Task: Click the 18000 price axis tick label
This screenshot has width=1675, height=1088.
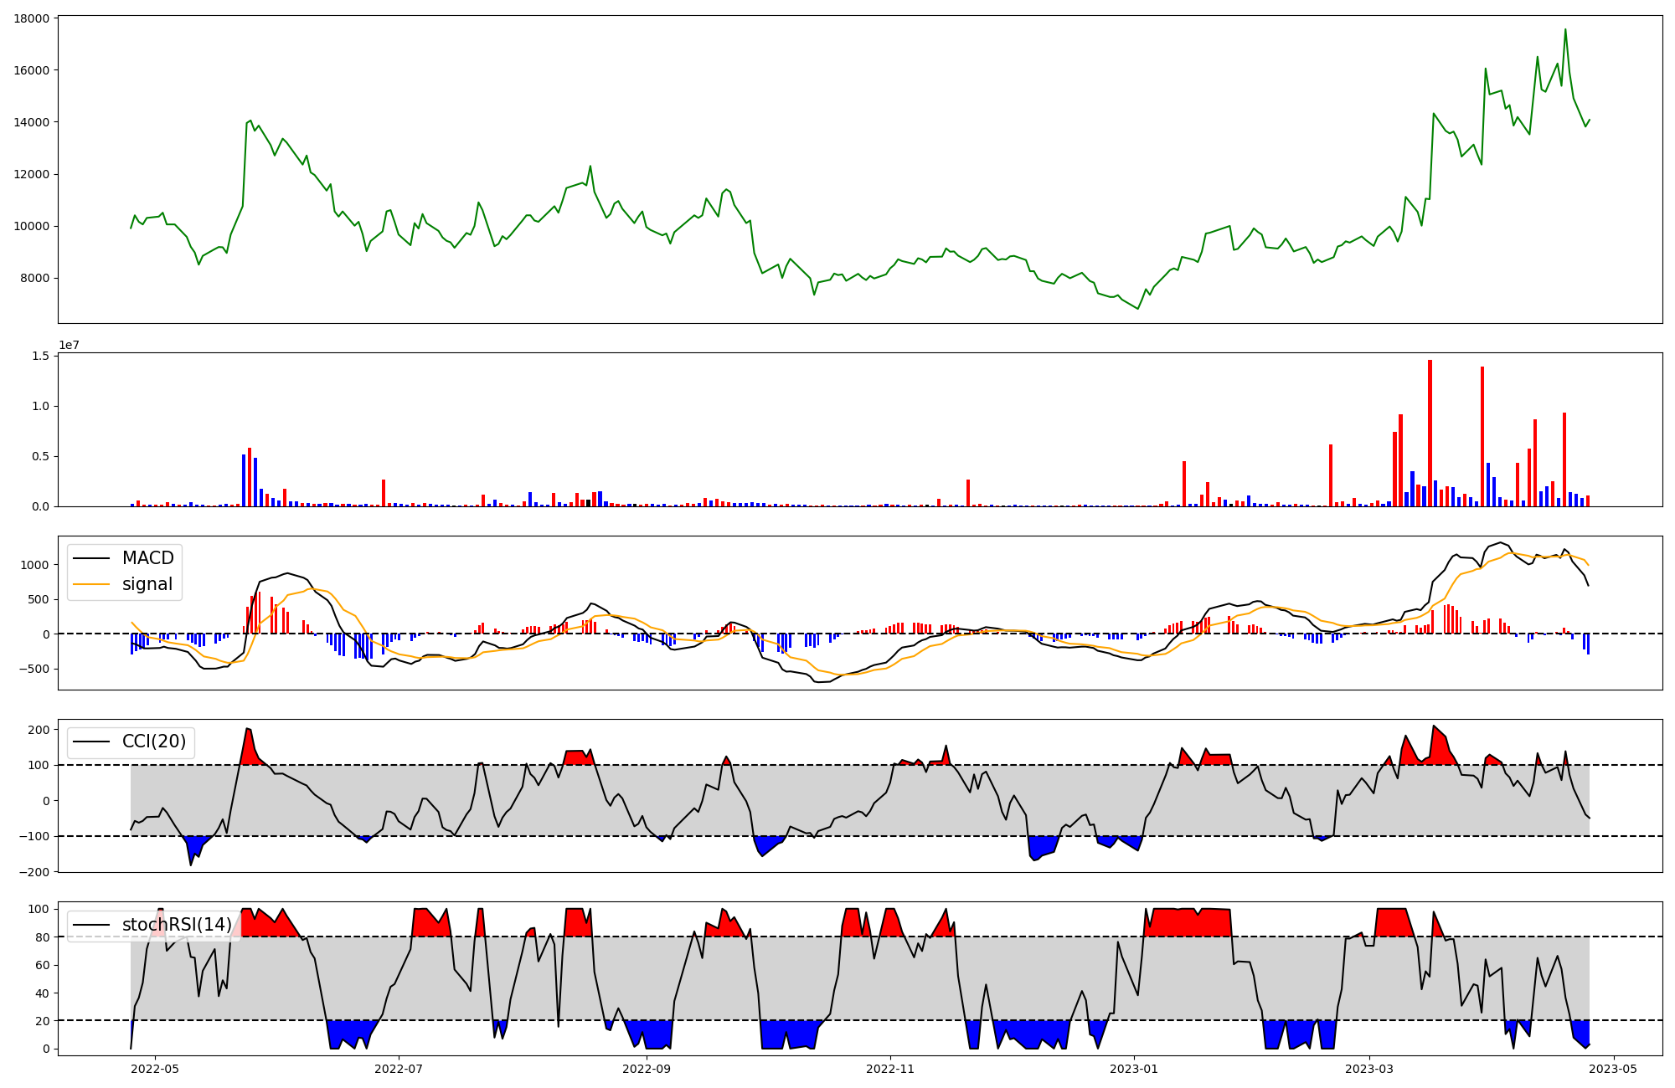Action: coord(31,18)
